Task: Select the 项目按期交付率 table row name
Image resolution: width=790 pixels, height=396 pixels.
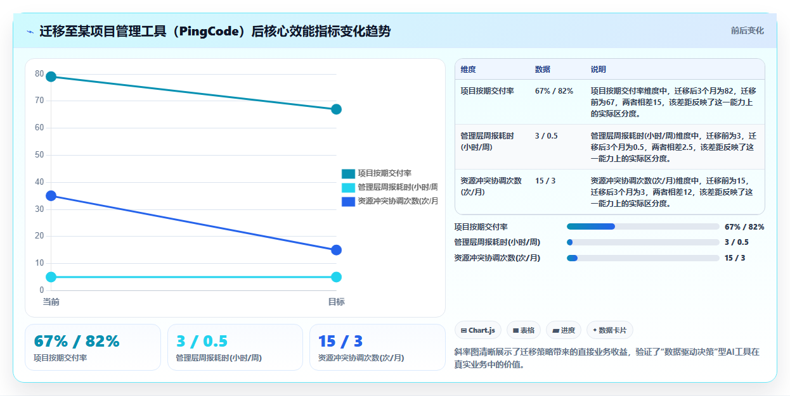Action: tap(487, 91)
